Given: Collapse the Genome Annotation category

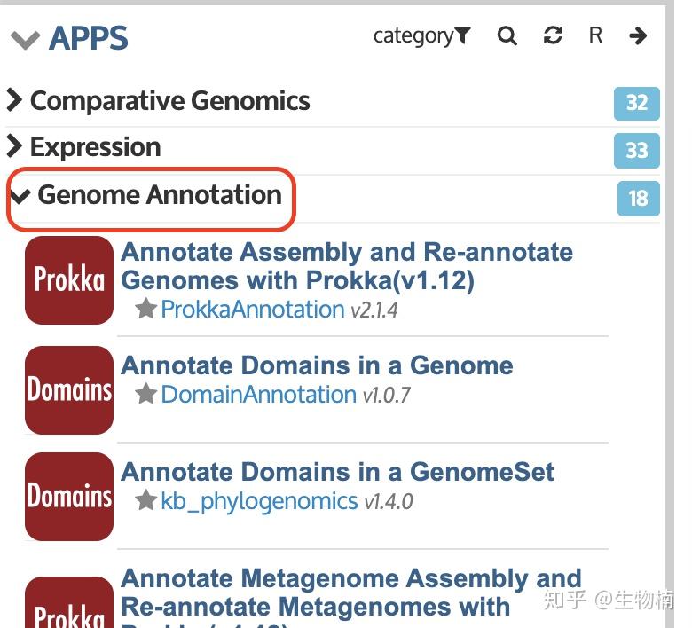Looking at the screenshot, I should [150, 195].
